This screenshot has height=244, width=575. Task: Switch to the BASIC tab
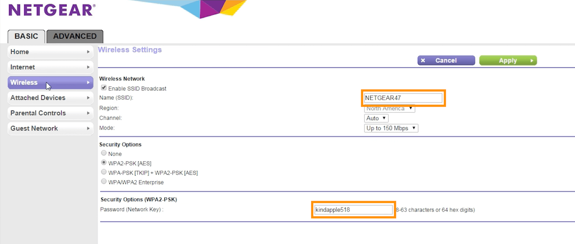pyautogui.click(x=26, y=36)
